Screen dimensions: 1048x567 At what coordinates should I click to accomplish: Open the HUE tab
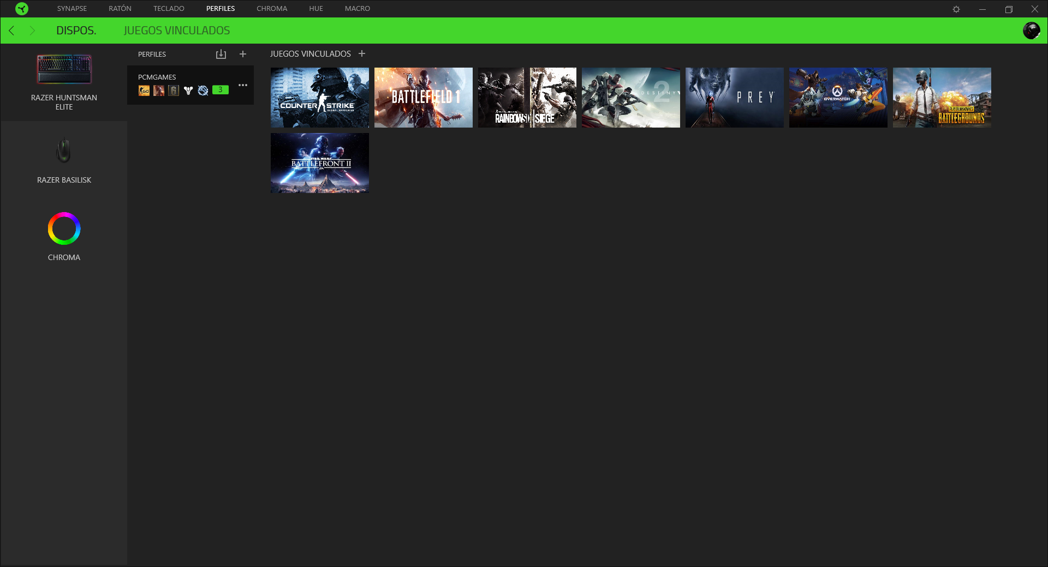click(x=316, y=9)
